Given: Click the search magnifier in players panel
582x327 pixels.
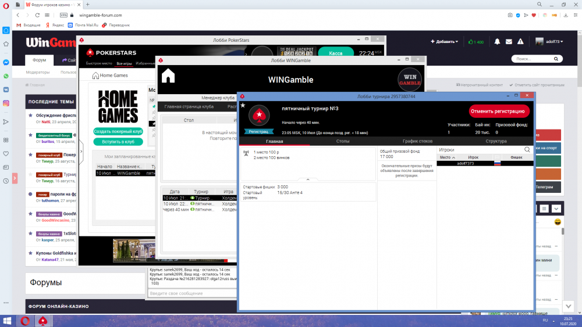Looking at the screenshot, I should [527, 150].
